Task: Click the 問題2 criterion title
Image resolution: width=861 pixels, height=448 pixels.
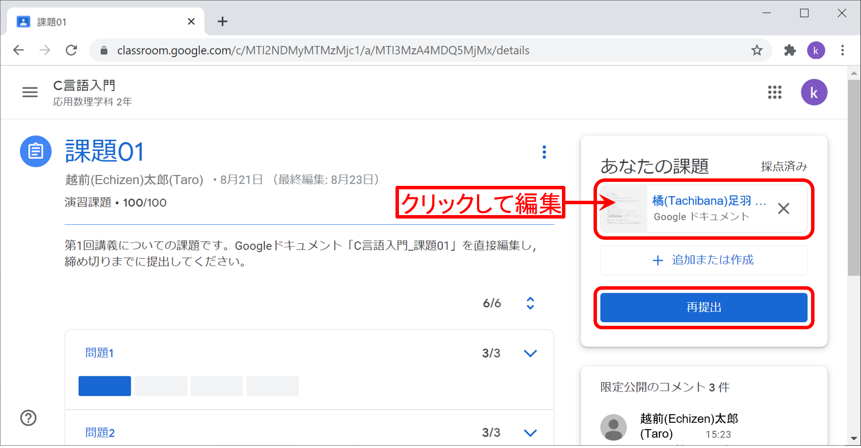Action: tap(100, 433)
